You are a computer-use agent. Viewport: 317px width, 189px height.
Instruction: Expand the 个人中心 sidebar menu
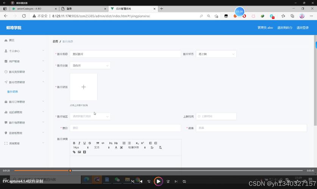tap(24, 51)
